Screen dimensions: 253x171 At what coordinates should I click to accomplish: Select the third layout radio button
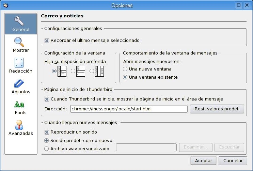pyautogui.click(x=92, y=71)
